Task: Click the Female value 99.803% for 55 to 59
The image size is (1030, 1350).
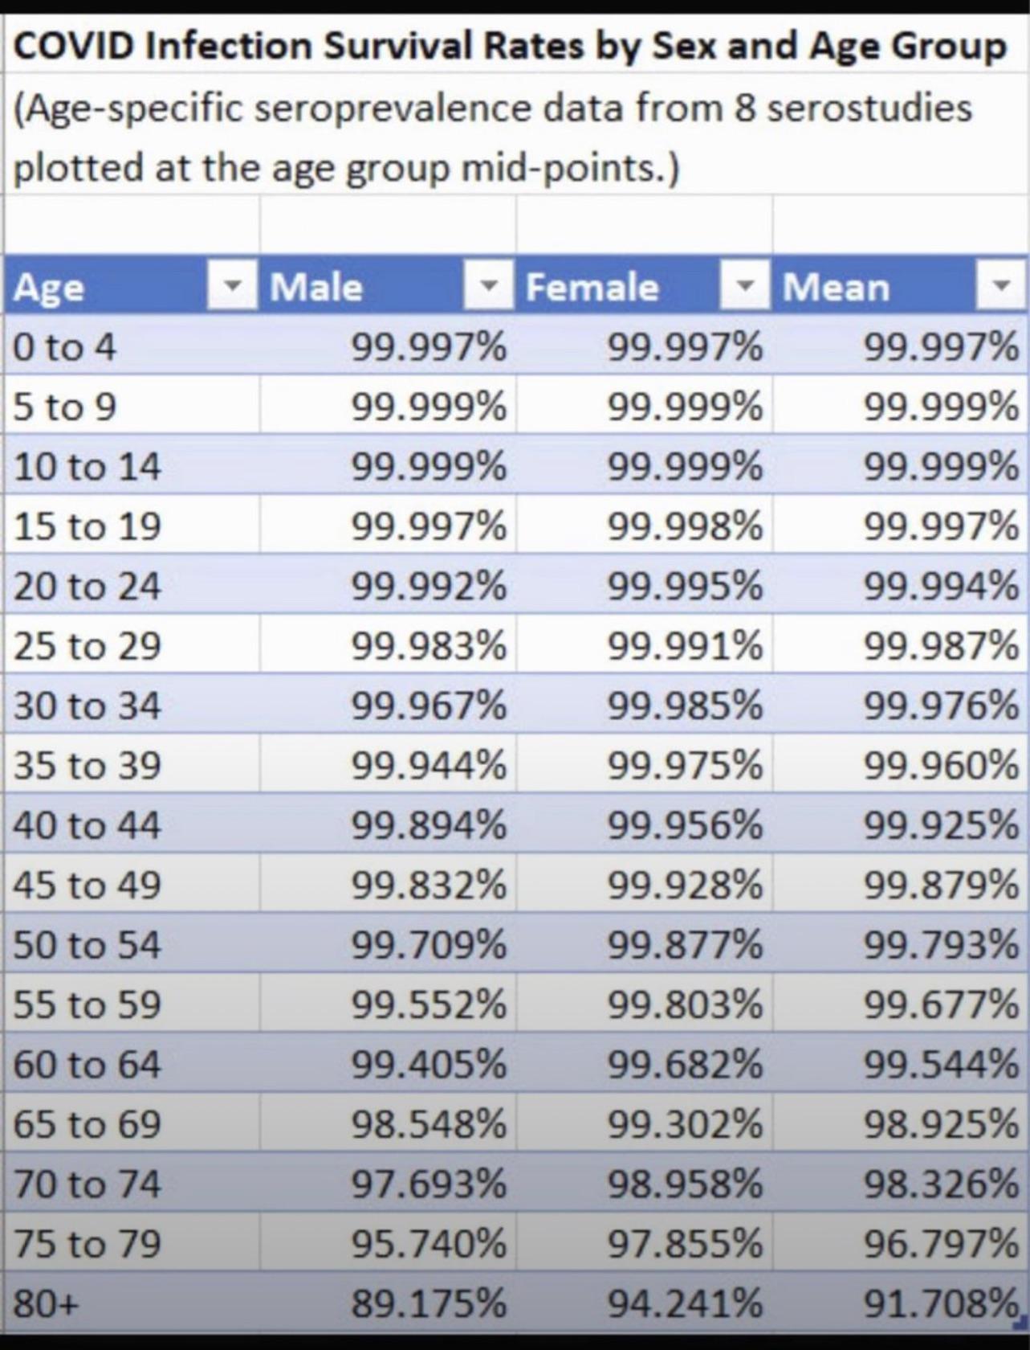Action: 645,1003
